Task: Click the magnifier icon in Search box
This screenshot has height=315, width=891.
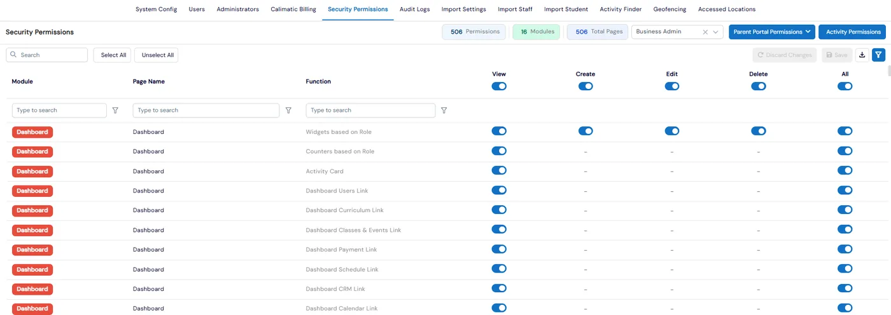Action: click(13, 55)
